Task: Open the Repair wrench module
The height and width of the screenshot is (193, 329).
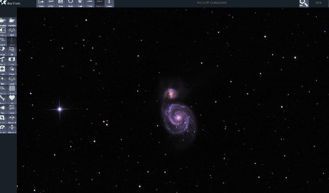Action: (x=3, y=99)
